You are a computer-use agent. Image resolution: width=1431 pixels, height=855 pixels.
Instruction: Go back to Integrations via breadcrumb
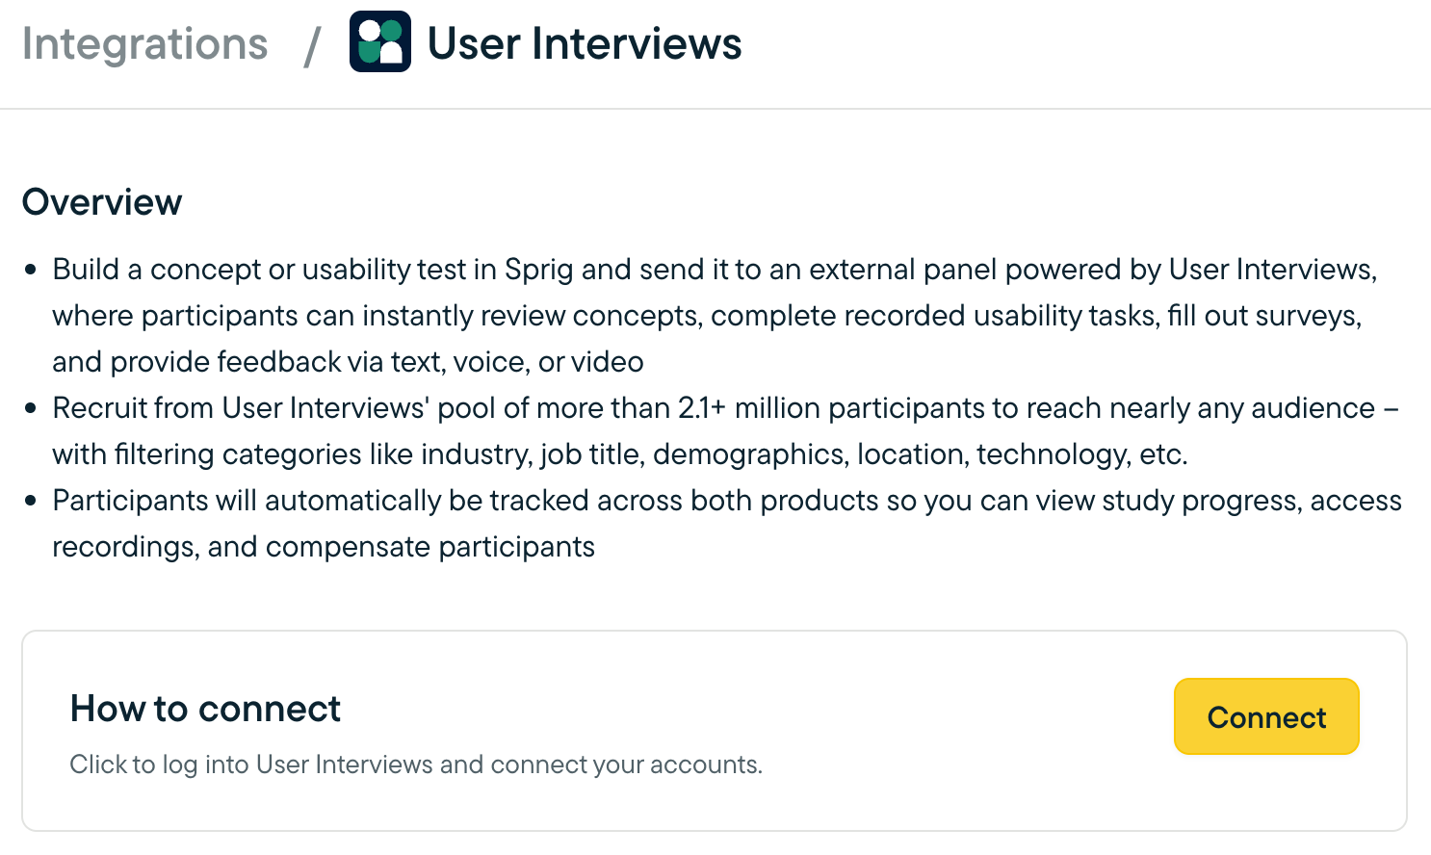[x=145, y=44]
